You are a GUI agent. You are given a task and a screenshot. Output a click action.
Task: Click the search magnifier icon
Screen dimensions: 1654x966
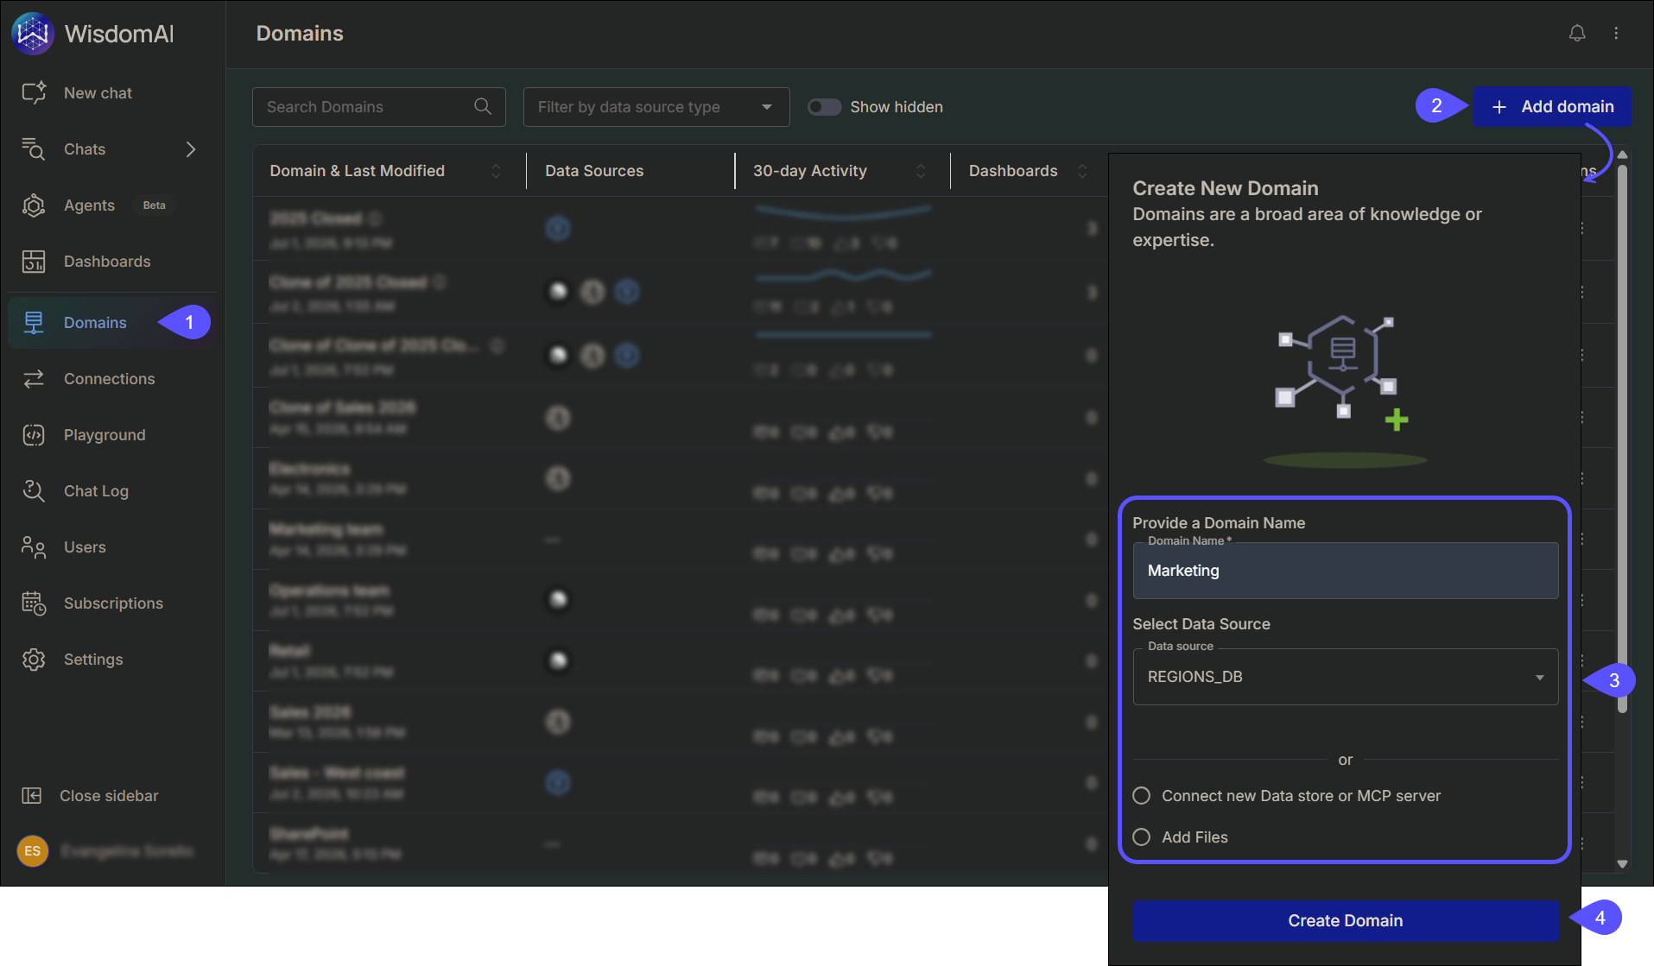click(x=483, y=106)
